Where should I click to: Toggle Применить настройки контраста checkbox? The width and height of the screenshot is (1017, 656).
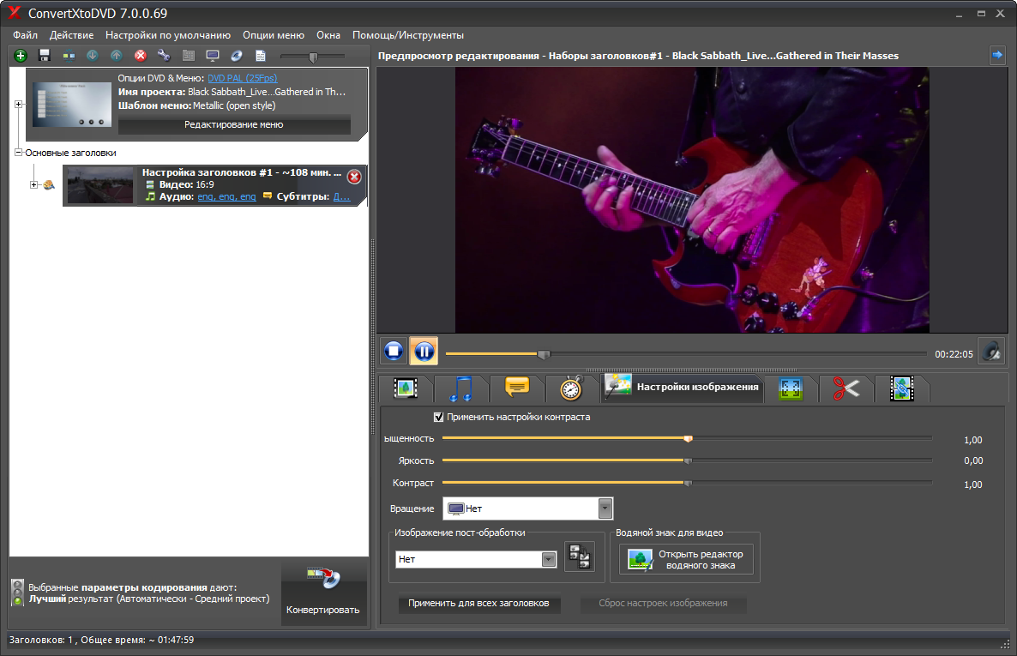pos(438,417)
